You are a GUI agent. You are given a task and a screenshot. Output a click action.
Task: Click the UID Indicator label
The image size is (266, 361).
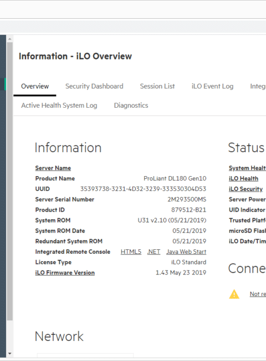(x=247, y=210)
